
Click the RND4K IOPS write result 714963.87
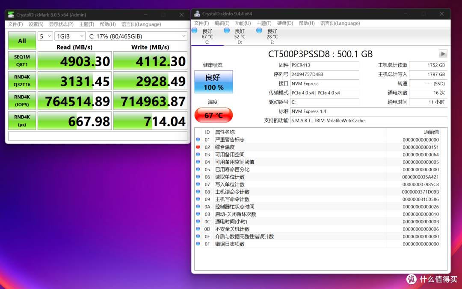point(150,101)
